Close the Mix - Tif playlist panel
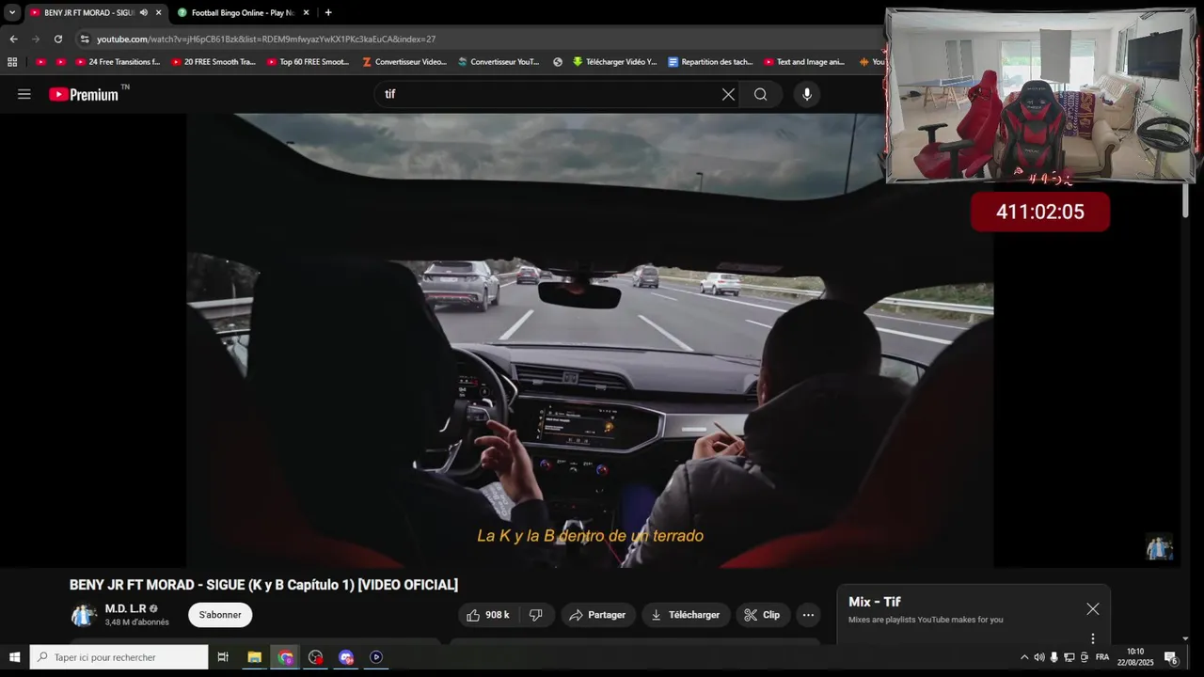The width and height of the screenshot is (1204, 677). coord(1092,609)
